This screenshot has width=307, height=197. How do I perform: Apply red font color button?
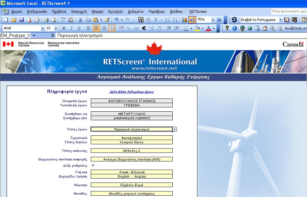[209, 29]
